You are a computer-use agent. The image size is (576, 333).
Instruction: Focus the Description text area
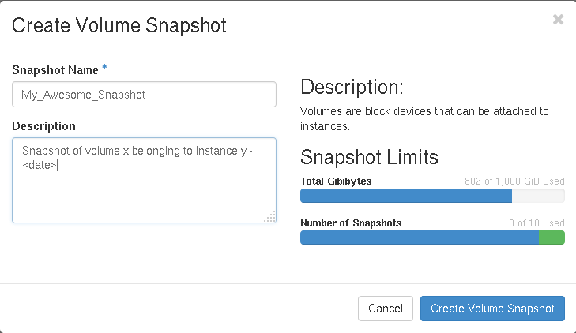(144, 180)
